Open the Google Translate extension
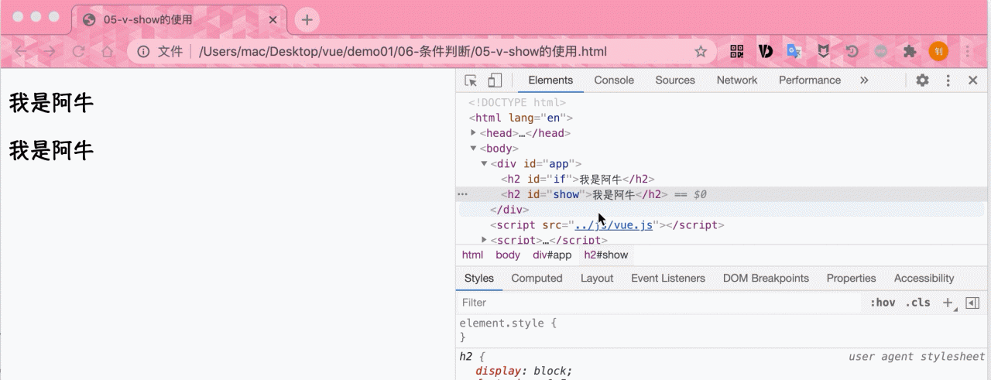The width and height of the screenshot is (991, 380). coord(794,52)
